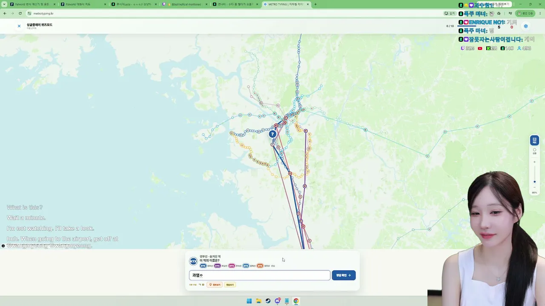
Task: Close the single-play quiz mode with X
Action: tap(19, 26)
